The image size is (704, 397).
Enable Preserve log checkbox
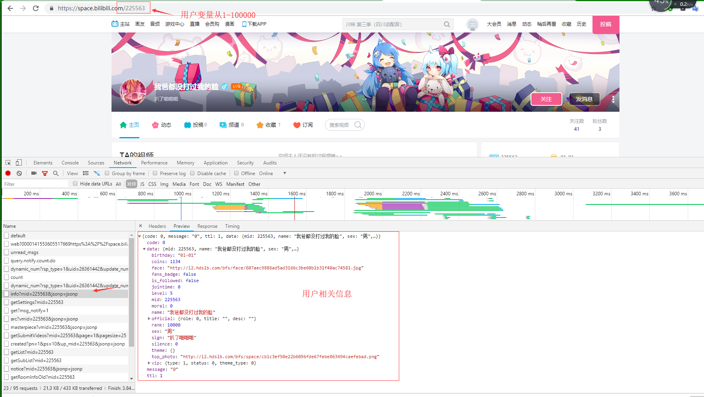coord(155,173)
